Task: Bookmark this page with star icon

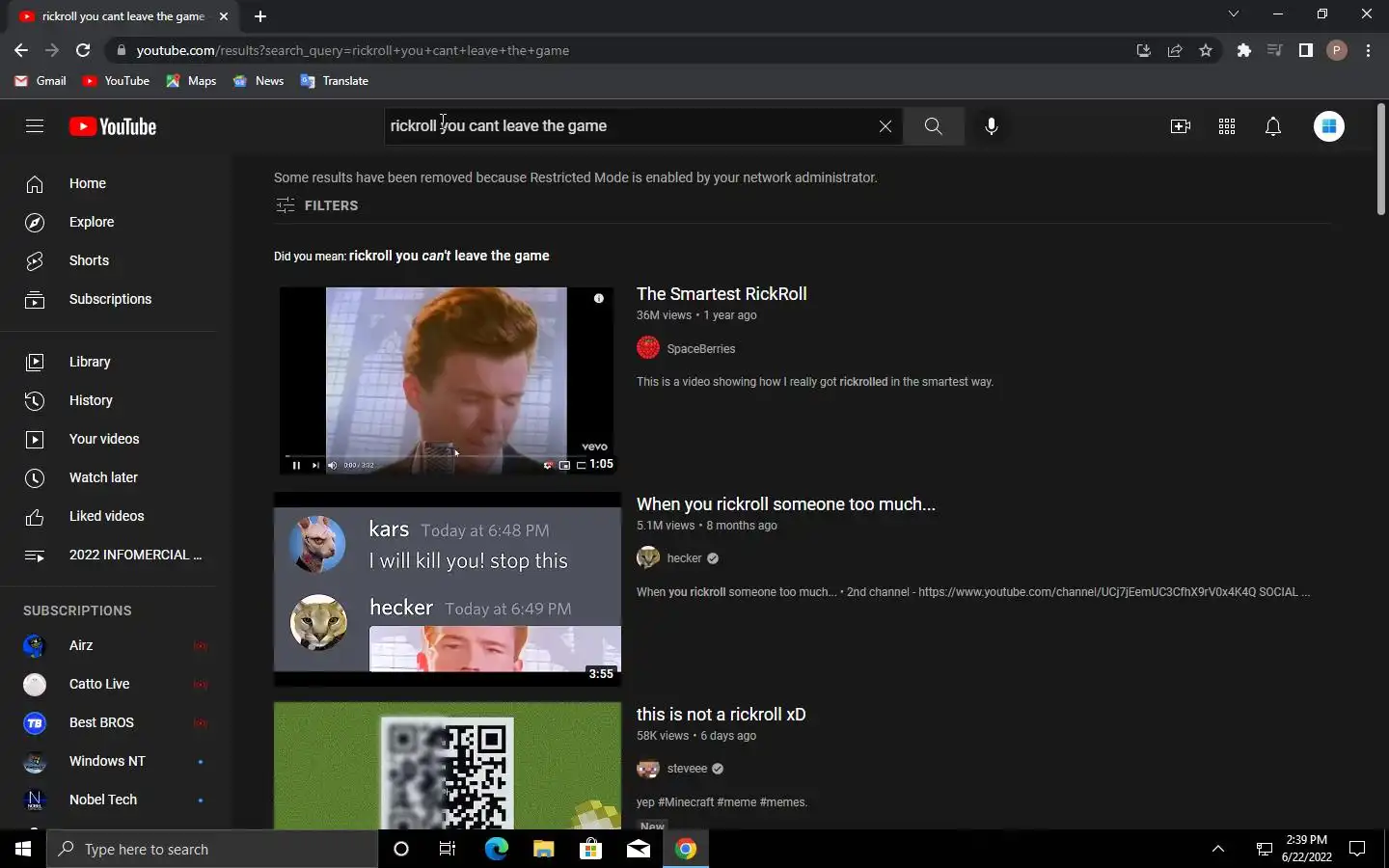Action: tap(1206, 50)
